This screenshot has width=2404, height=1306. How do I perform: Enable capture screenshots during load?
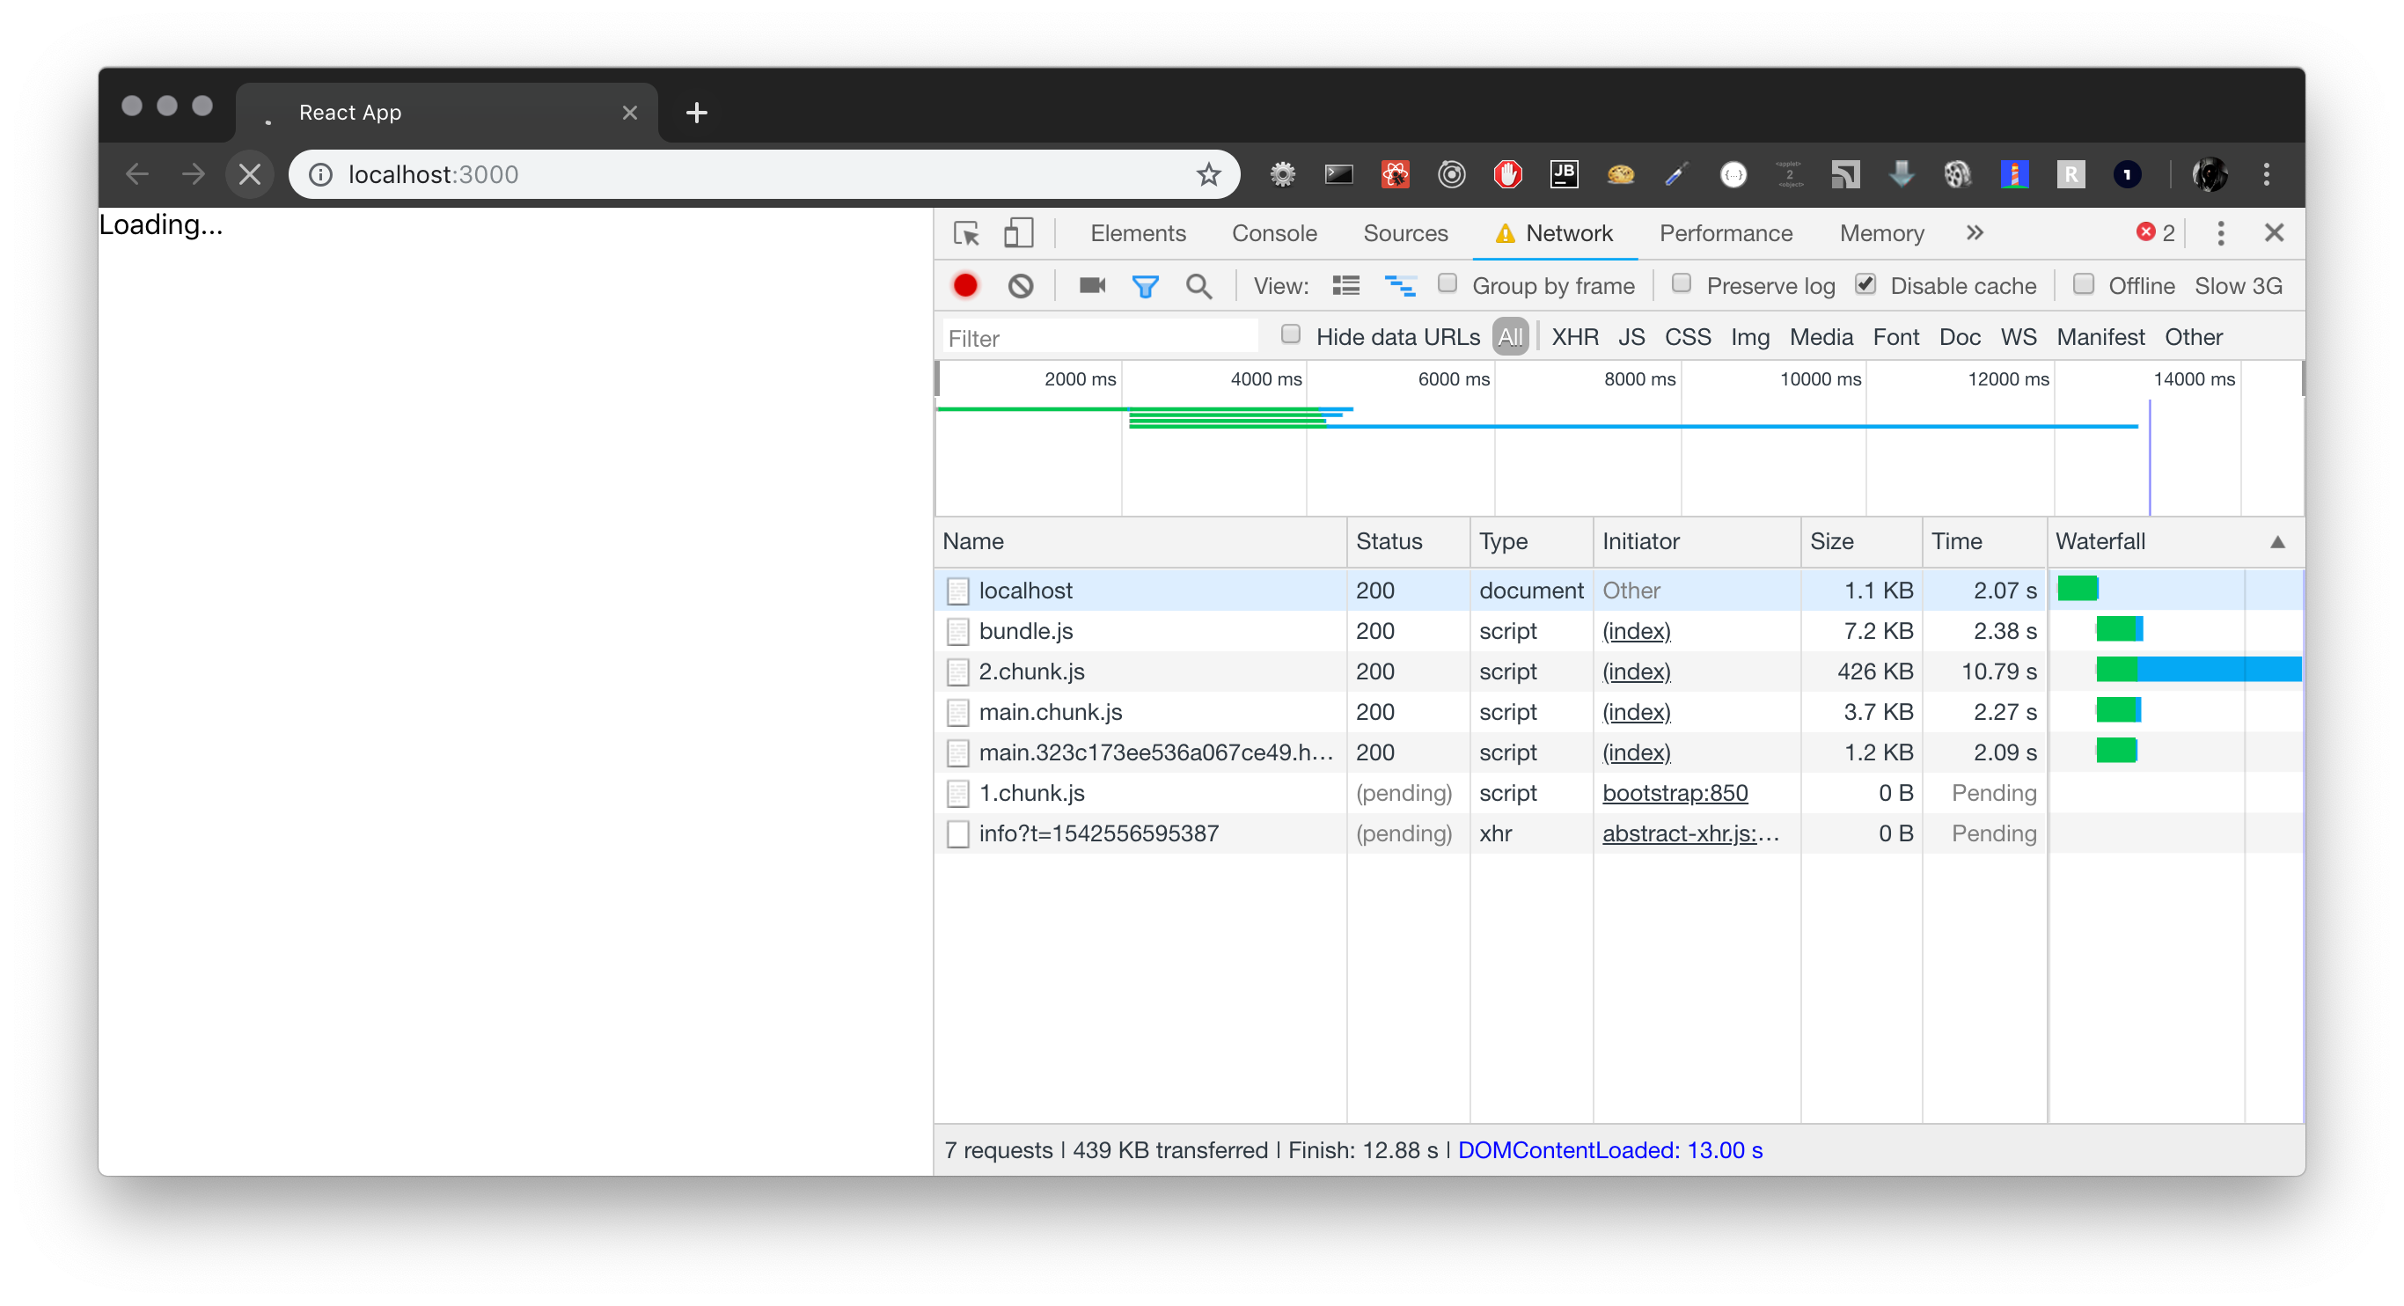(1091, 286)
